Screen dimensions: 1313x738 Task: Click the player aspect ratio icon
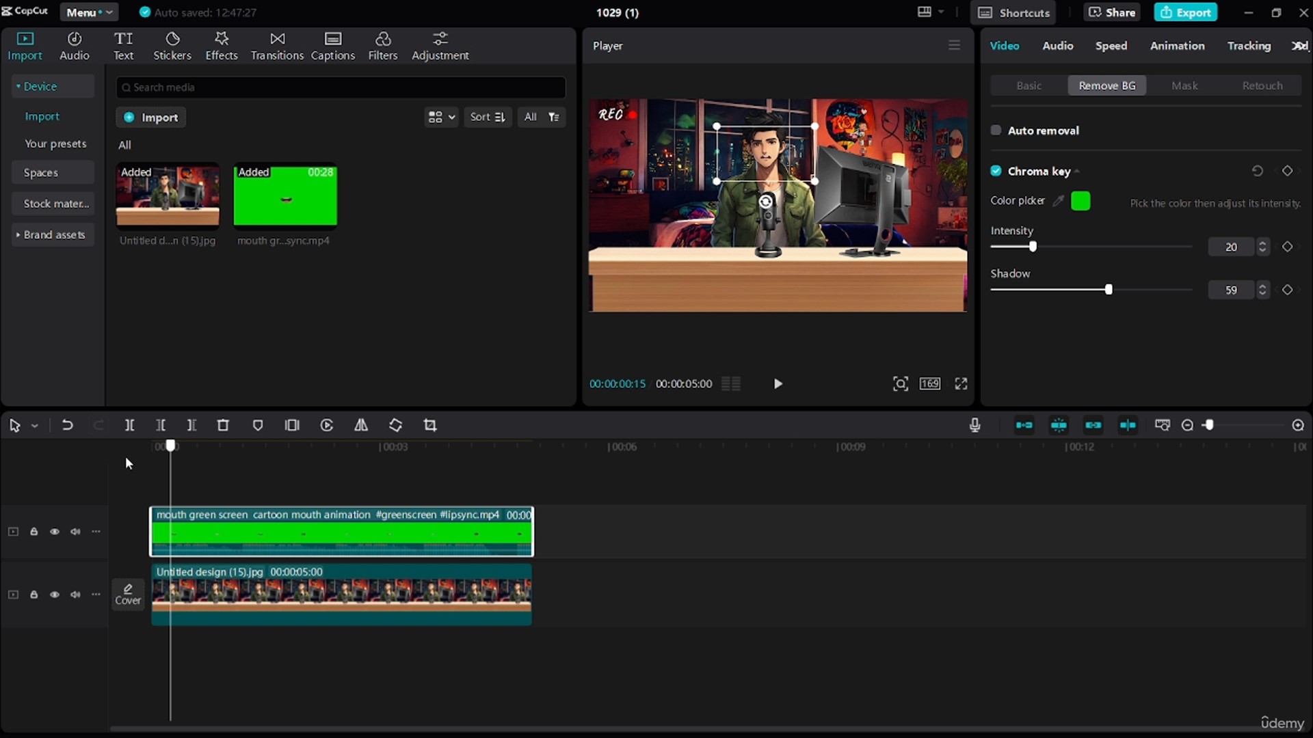click(x=930, y=383)
